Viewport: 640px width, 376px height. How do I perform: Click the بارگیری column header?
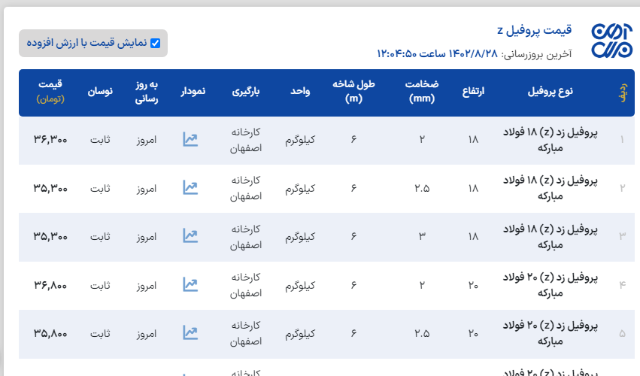(x=245, y=91)
